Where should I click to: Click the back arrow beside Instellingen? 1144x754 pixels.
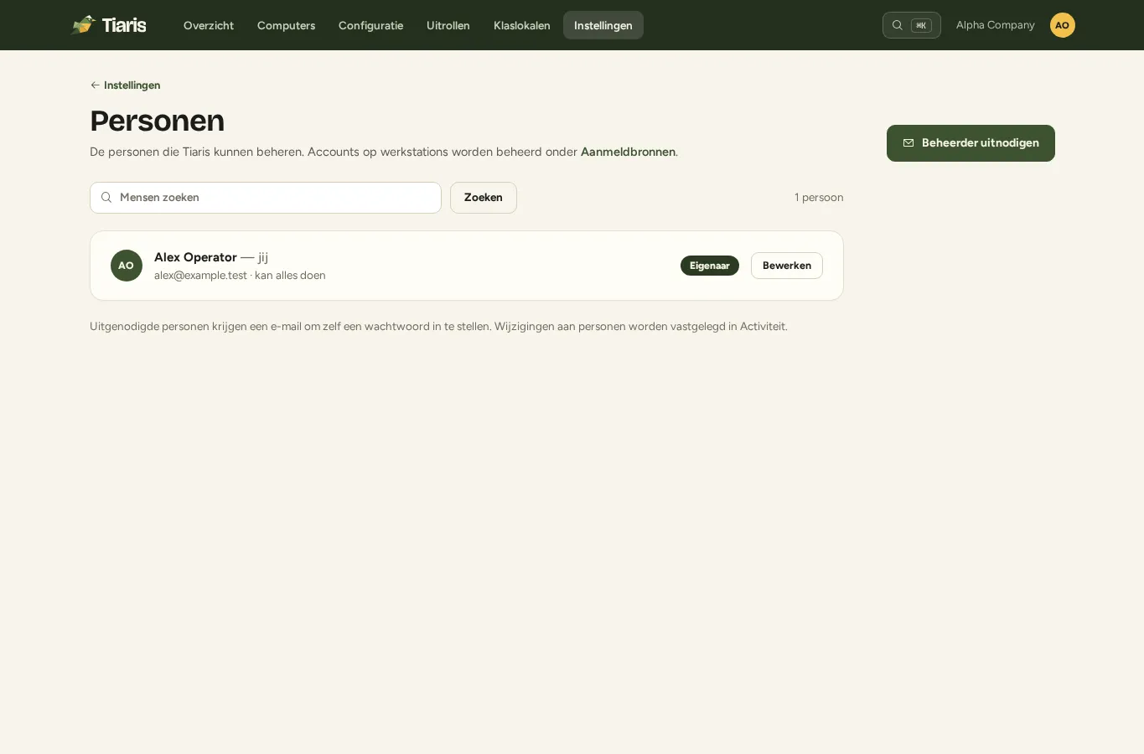(96, 85)
